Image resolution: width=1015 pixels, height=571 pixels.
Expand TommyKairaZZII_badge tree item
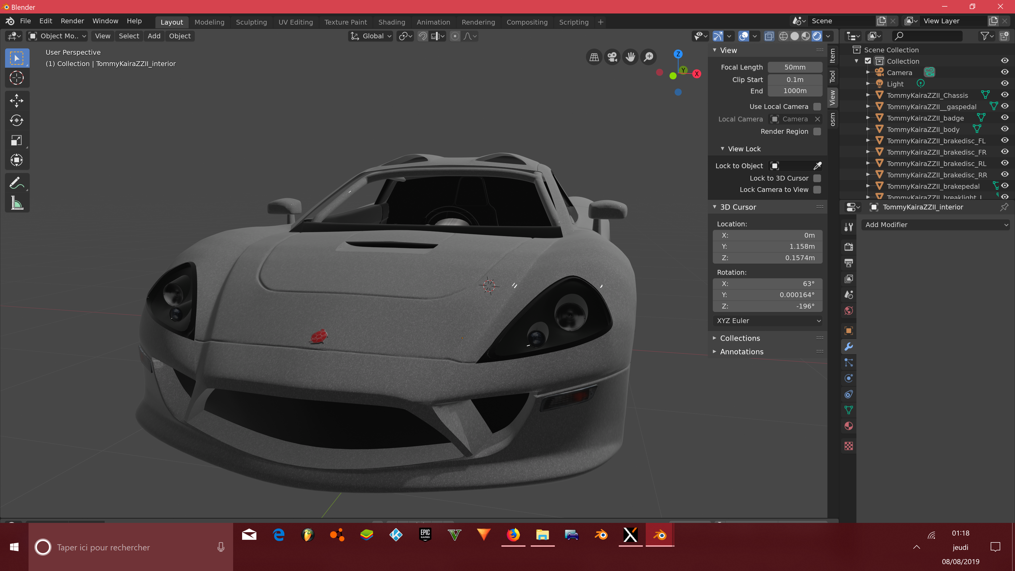(868, 118)
